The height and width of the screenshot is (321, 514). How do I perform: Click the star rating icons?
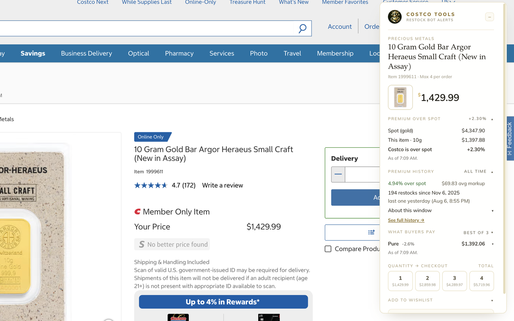[x=151, y=185]
